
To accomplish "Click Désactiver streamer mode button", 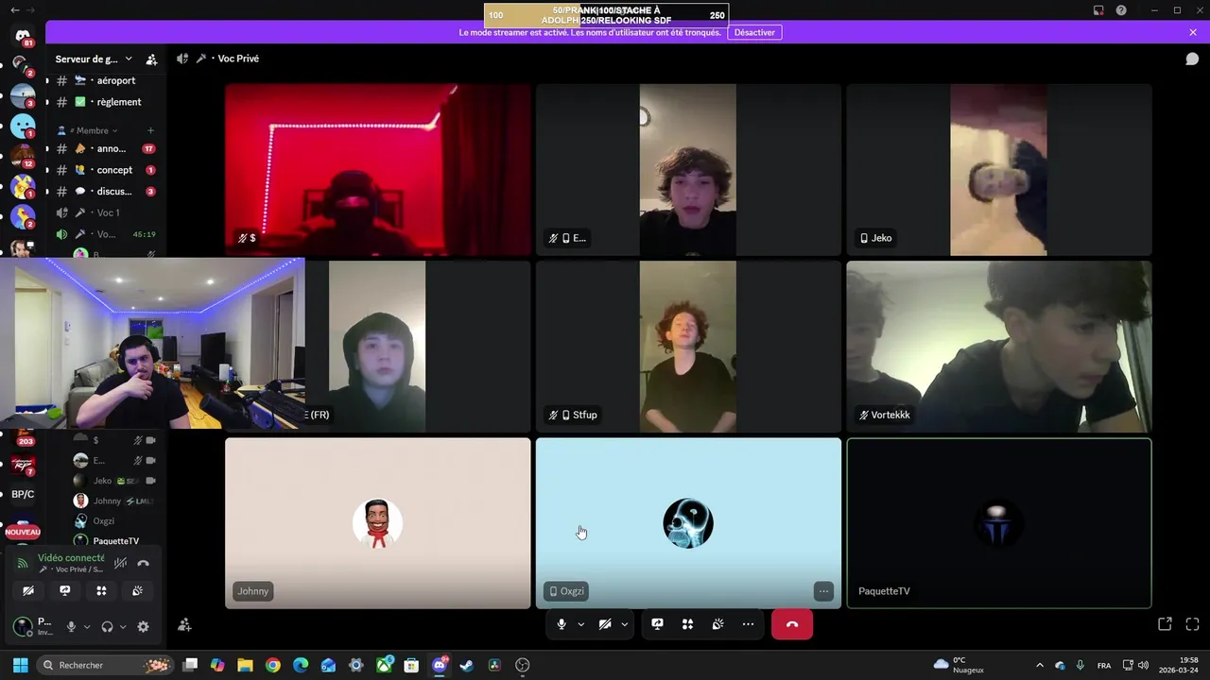I will coord(754,32).
